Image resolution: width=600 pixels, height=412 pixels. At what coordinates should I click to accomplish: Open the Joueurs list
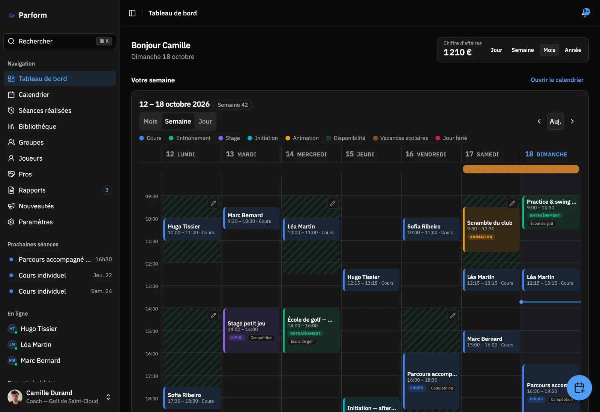click(x=60, y=158)
